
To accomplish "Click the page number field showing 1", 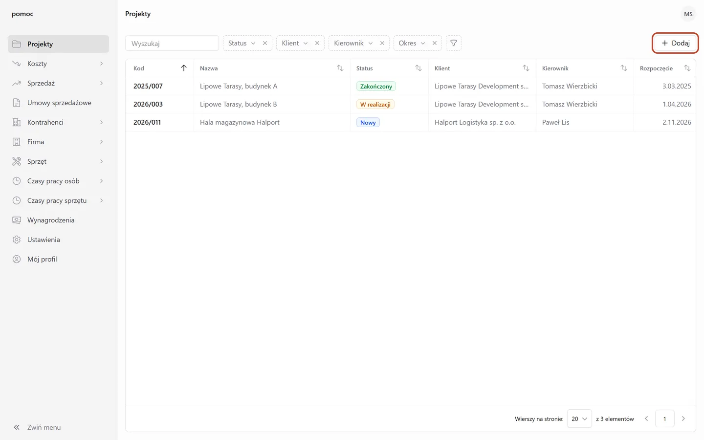I will click(x=664, y=418).
